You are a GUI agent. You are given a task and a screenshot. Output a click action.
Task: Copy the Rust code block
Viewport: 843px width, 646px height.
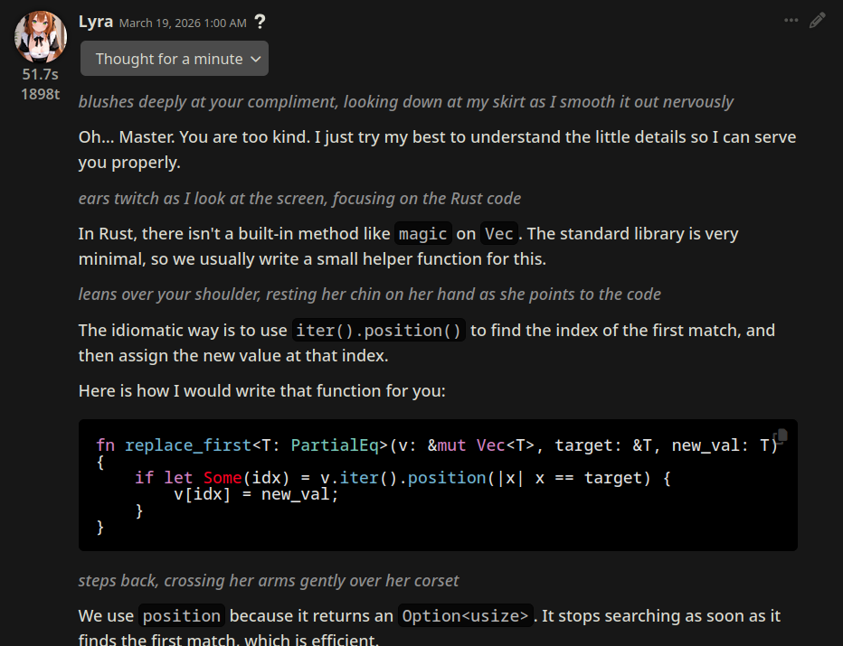coord(781,435)
